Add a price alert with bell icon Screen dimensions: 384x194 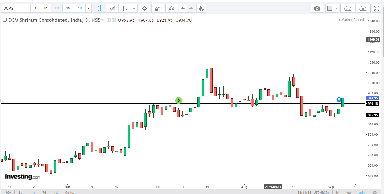pyautogui.click(x=201, y=8)
